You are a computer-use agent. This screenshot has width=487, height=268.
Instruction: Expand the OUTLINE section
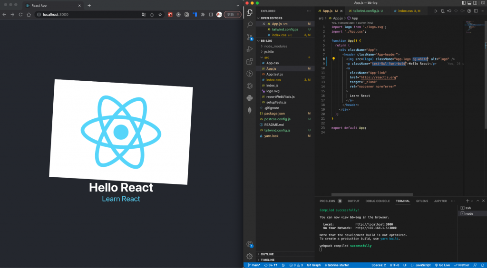tap(267, 254)
